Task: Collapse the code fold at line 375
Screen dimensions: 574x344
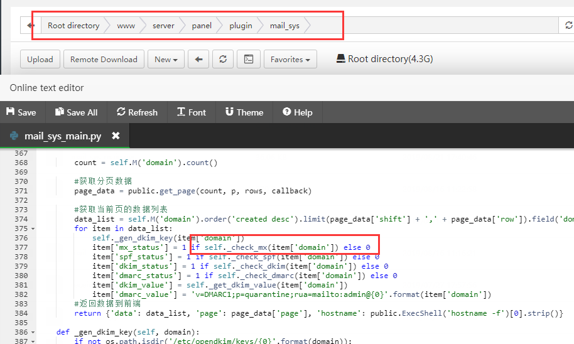Action: click(x=33, y=228)
